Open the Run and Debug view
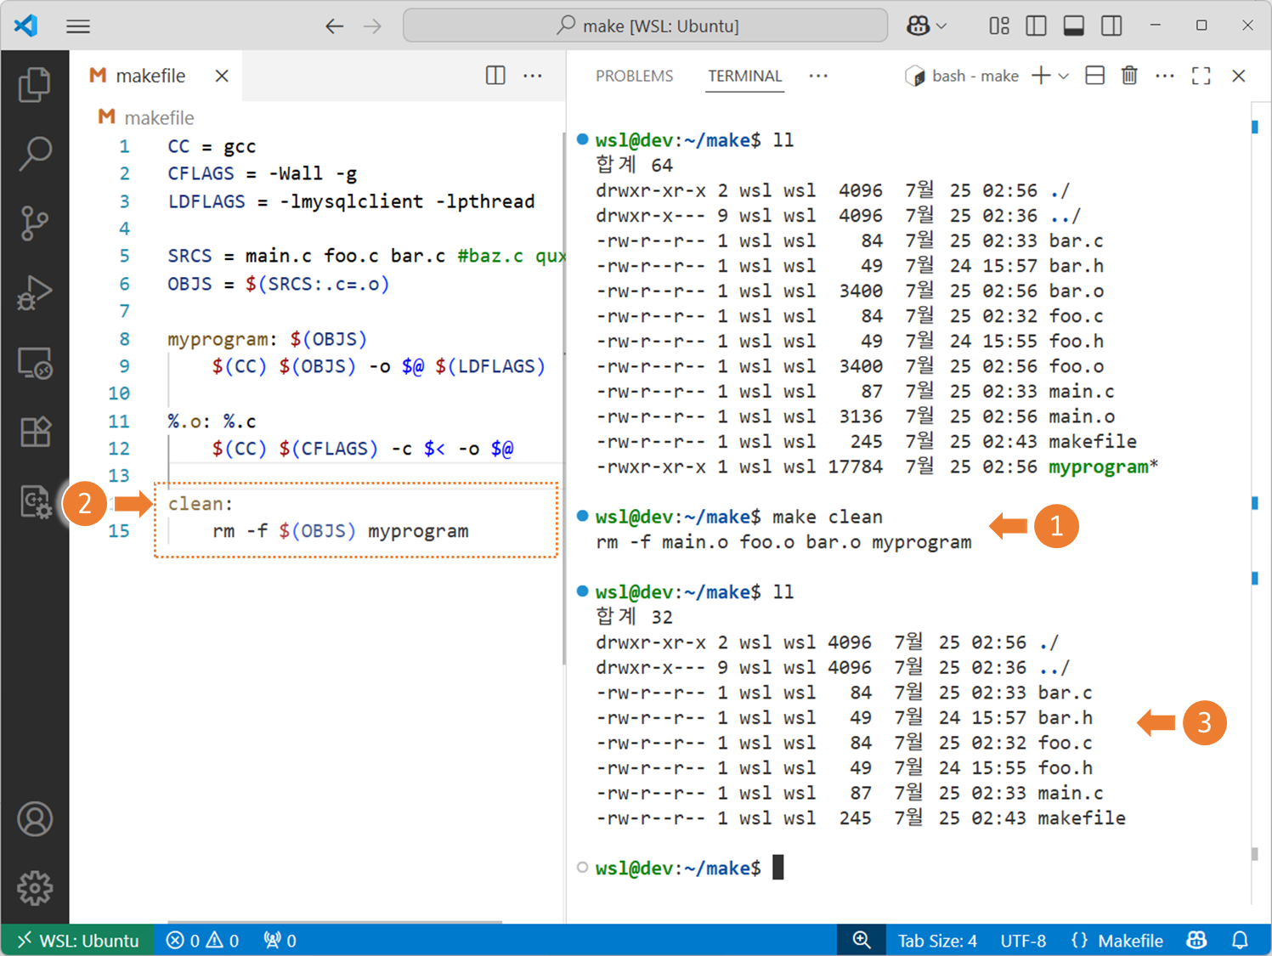Screen dimensions: 1272x956 pos(35,293)
